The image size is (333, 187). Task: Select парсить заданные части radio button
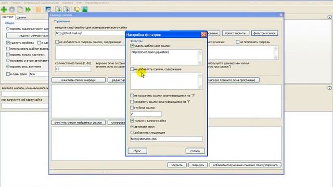8,29
